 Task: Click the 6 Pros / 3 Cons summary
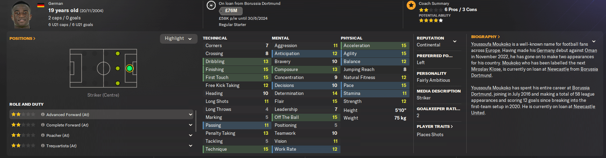[460, 10]
